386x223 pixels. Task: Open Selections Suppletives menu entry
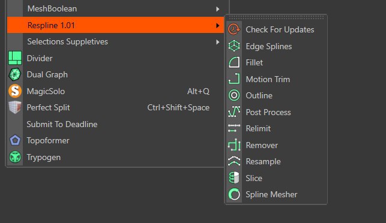pyautogui.click(x=115, y=41)
